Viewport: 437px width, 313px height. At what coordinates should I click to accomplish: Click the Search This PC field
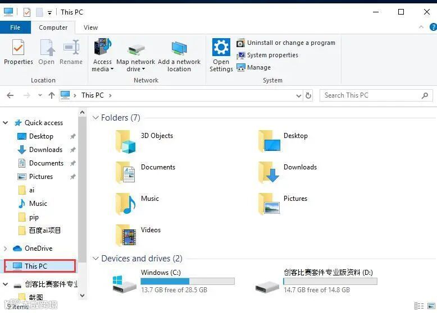pos(376,95)
